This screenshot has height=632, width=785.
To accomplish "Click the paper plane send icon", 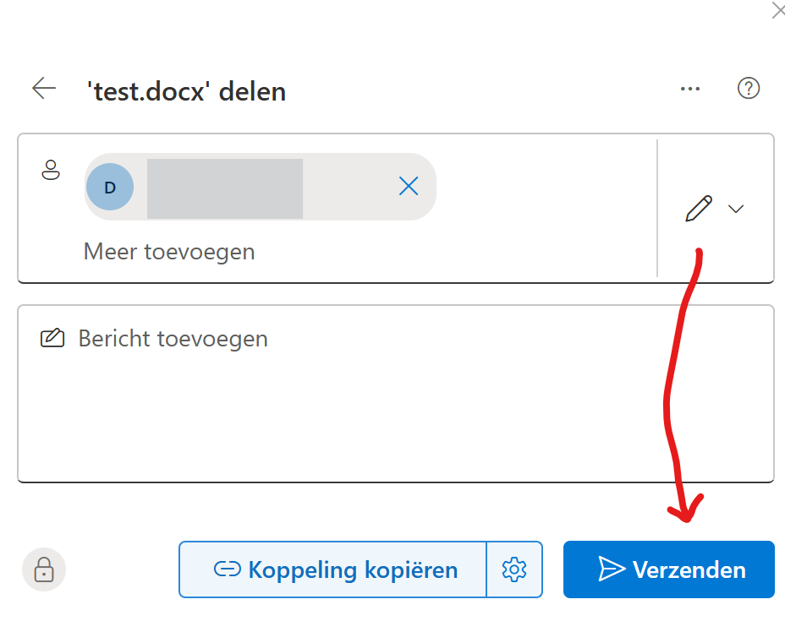I will [611, 569].
